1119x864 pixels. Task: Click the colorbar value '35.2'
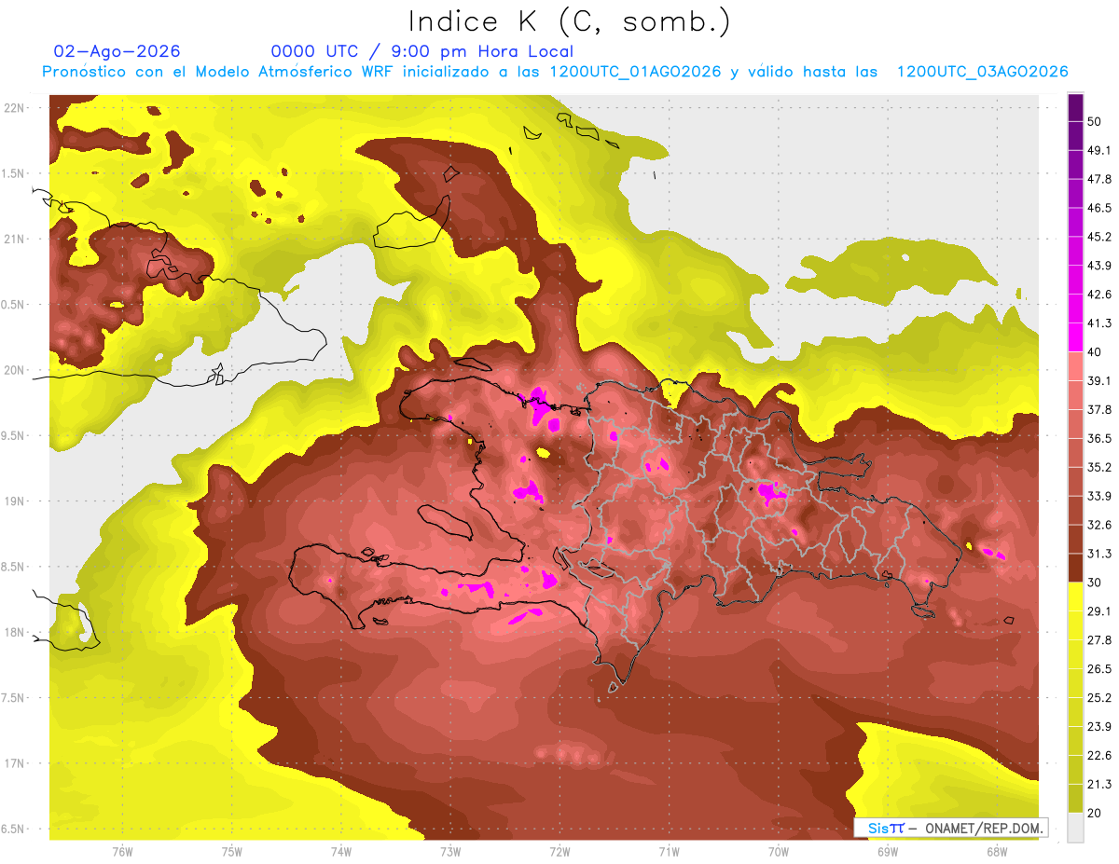(1099, 467)
